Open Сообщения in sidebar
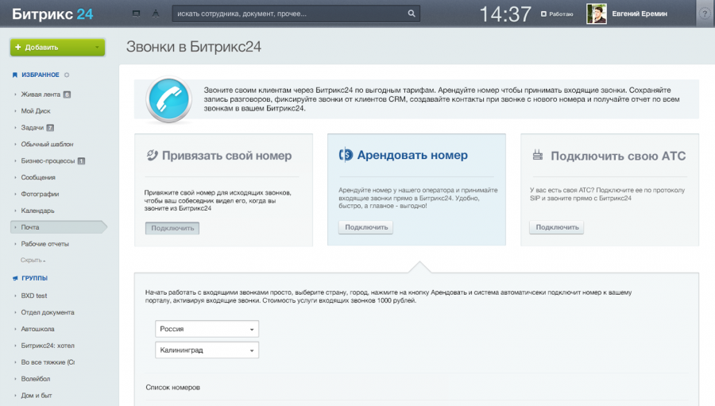This screenshot has height=406, width=715. click(x=38, y=177)
